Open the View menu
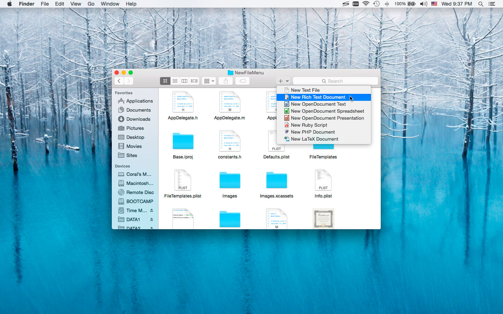The image size is (503, 314). click(75, 4)
